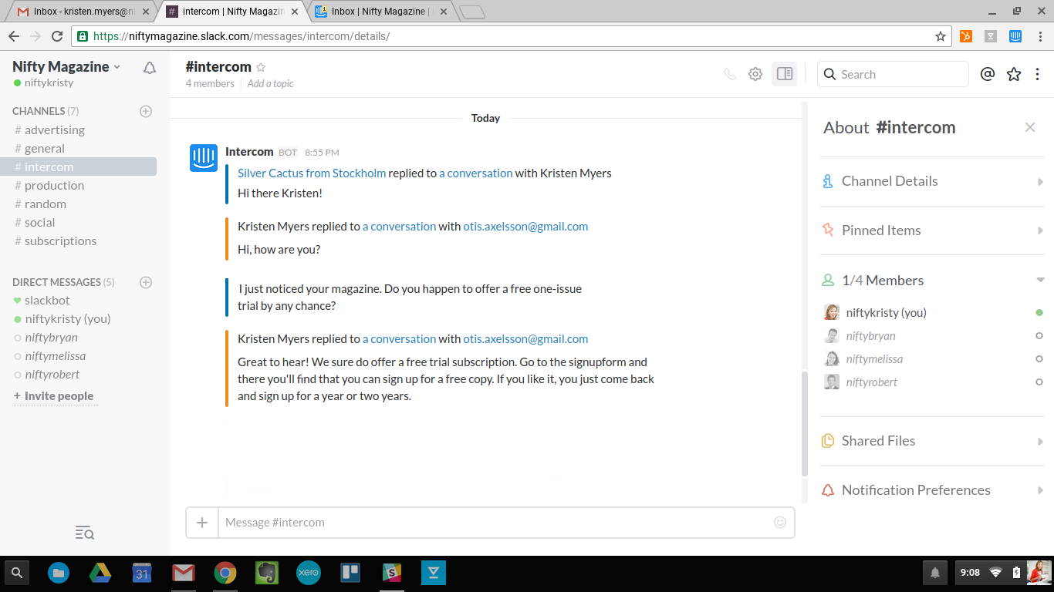Screen dimensions: 1054x592
Task: Open the notifications bell in Slack sidebar
Action: click(150, 68)
